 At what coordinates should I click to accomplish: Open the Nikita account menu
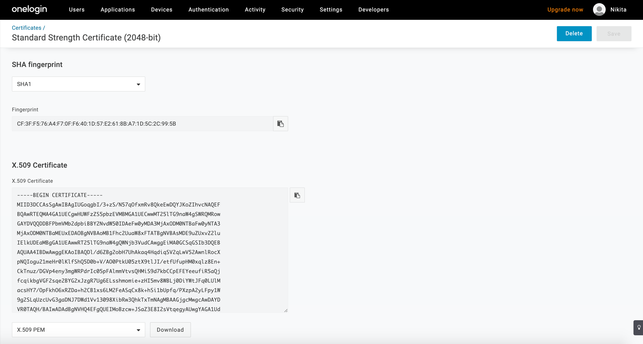tap(618, 10)
